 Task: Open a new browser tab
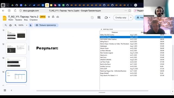pos(135,5)
